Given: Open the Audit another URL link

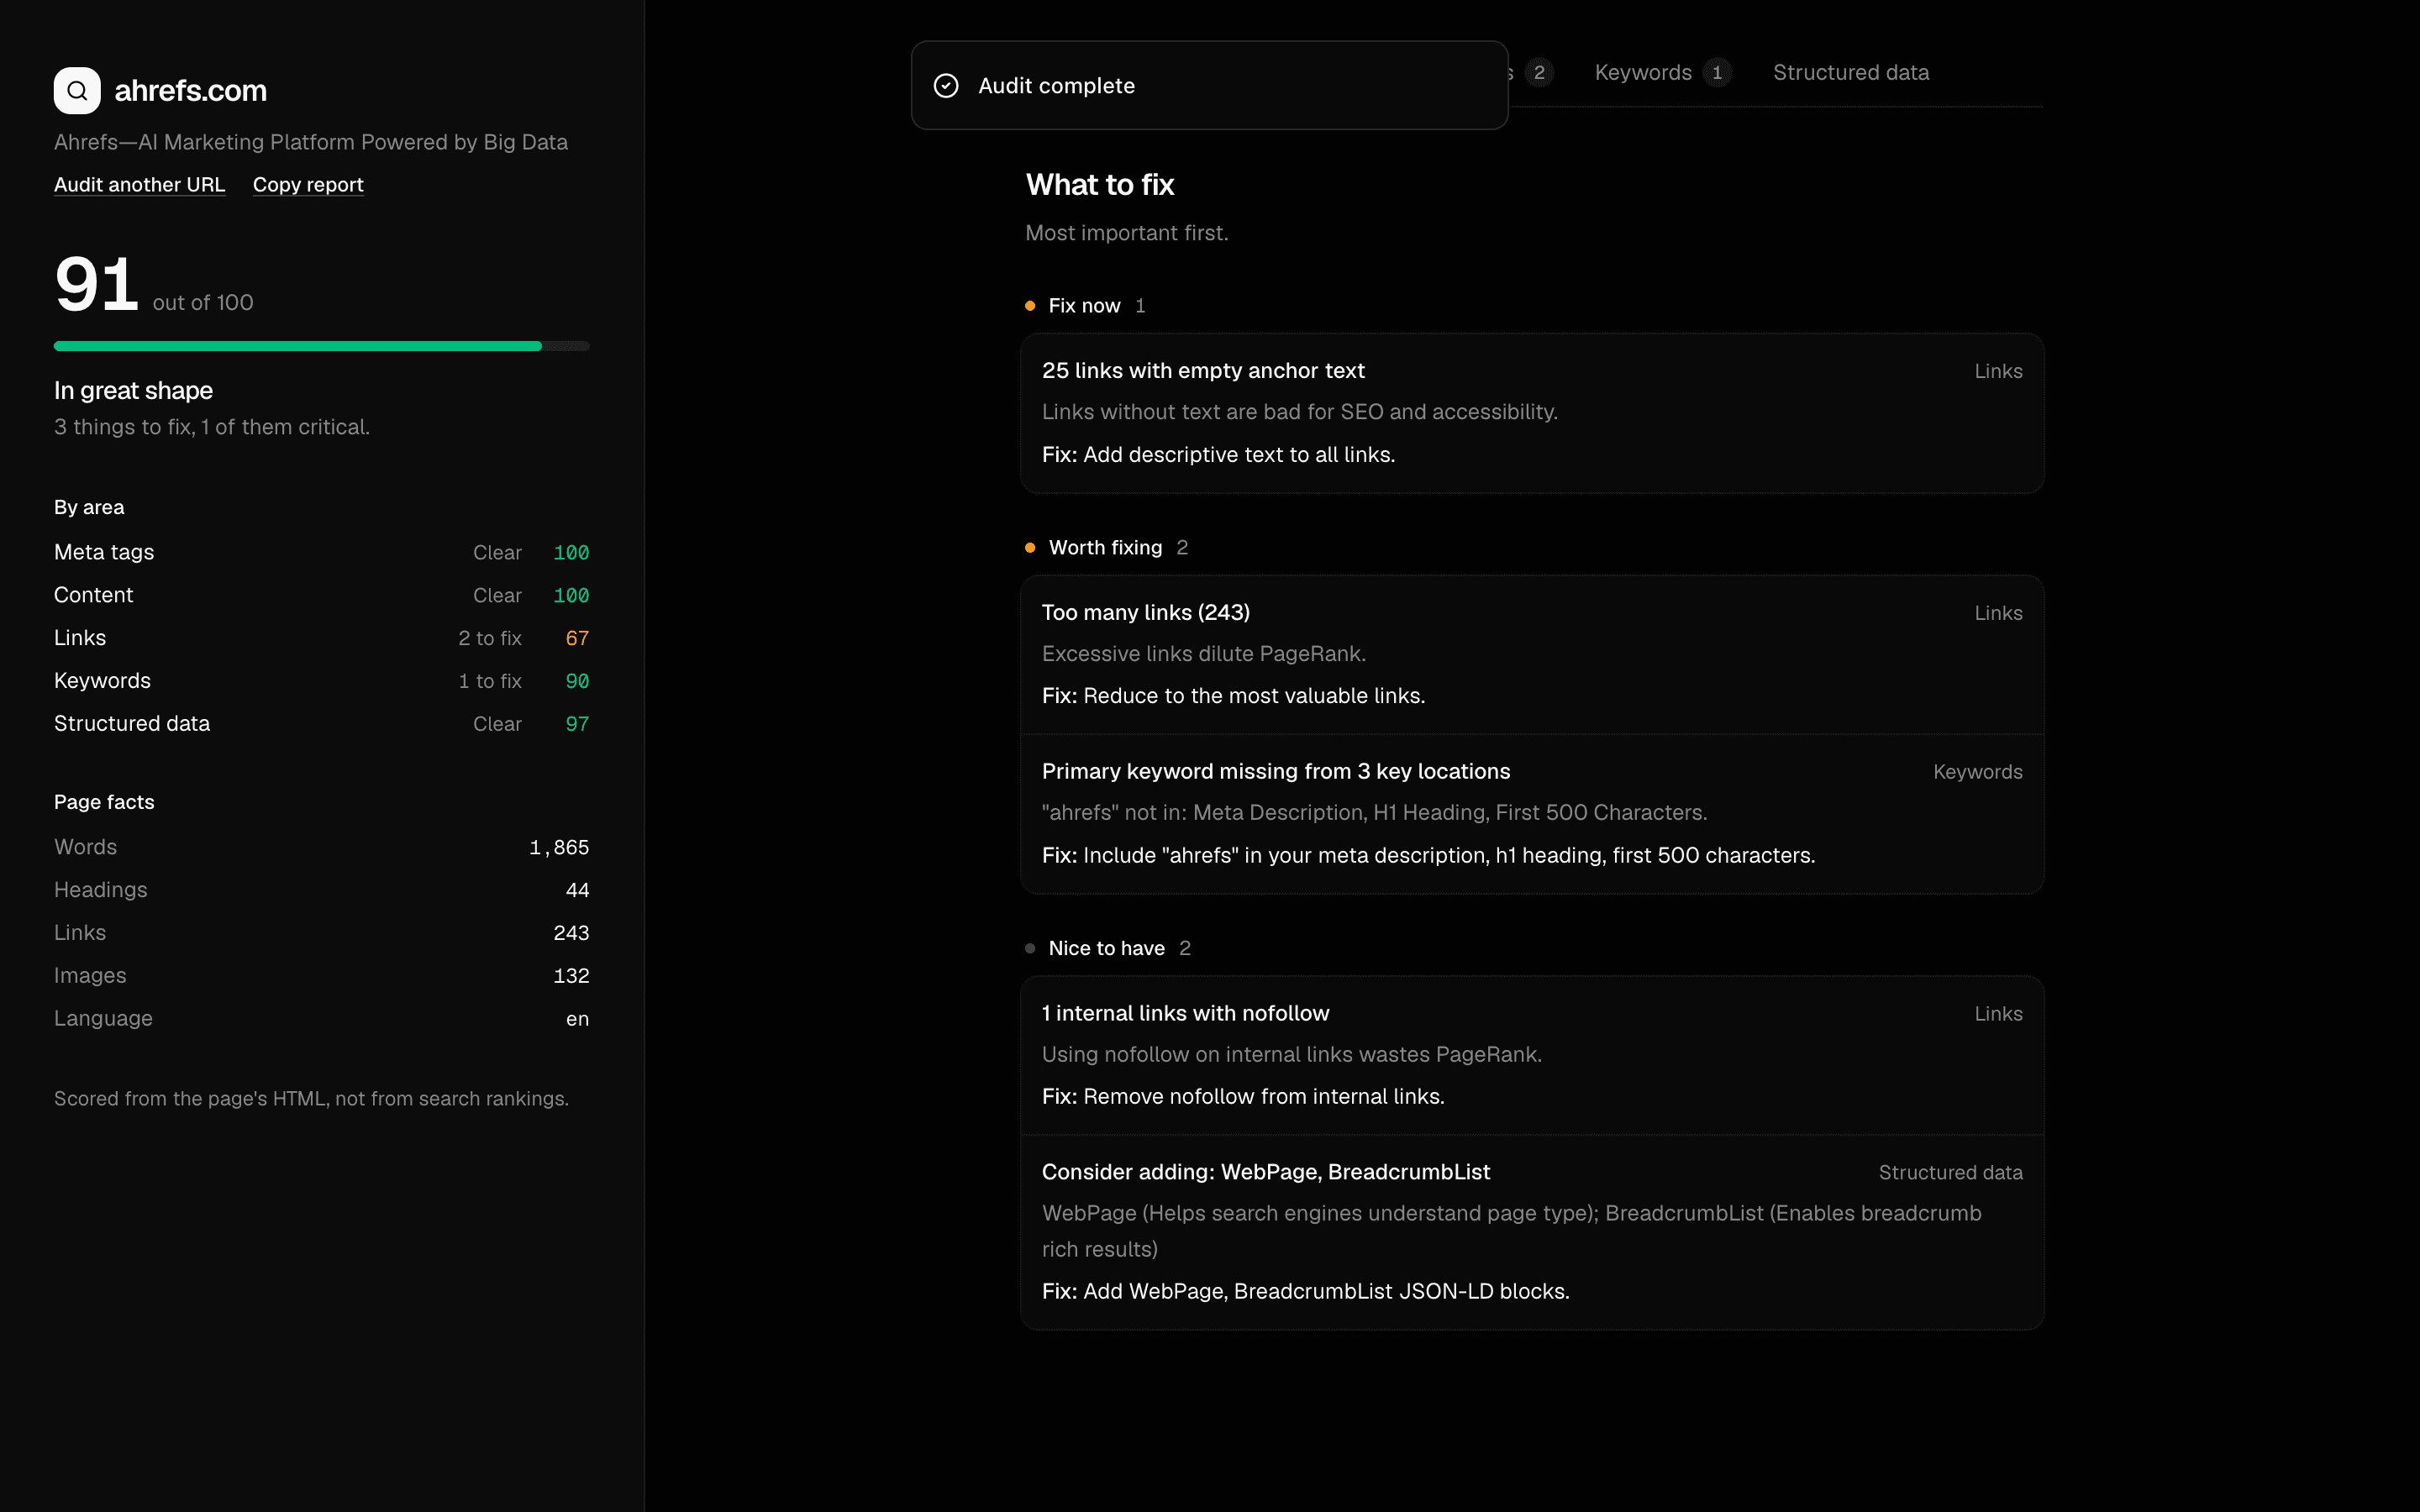Looking at the screenshot, I should [x=139, y=185].
